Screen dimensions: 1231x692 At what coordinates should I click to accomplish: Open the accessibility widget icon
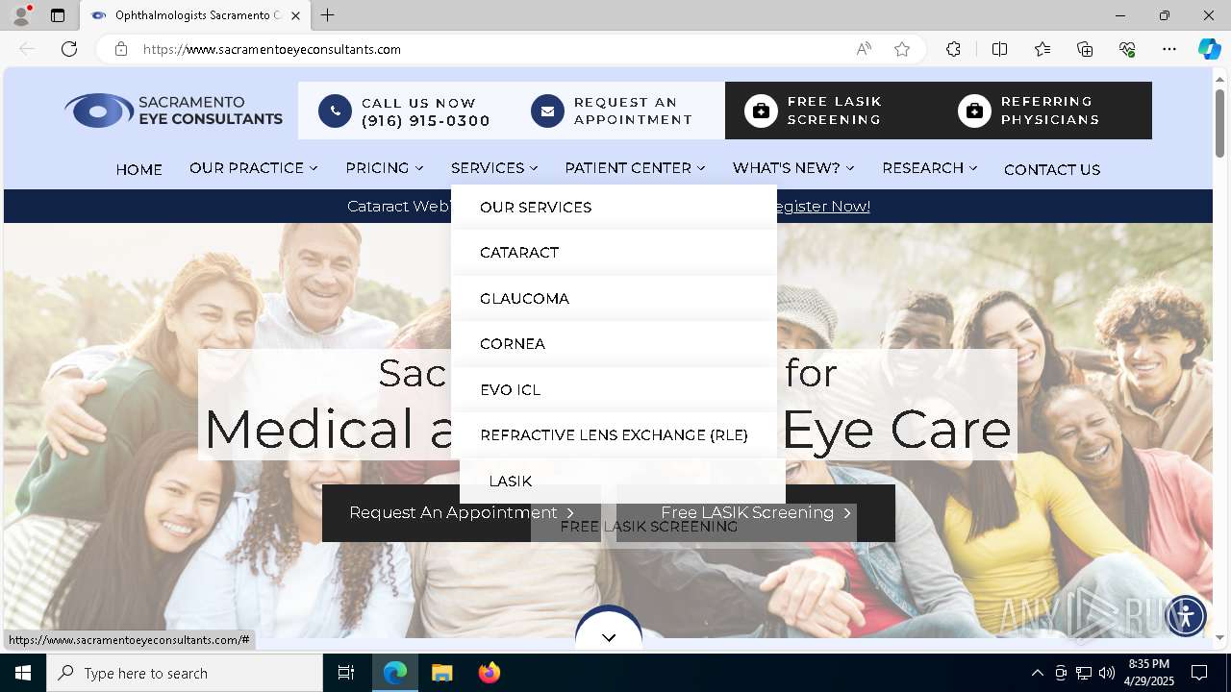click(x=1186, y=615)
